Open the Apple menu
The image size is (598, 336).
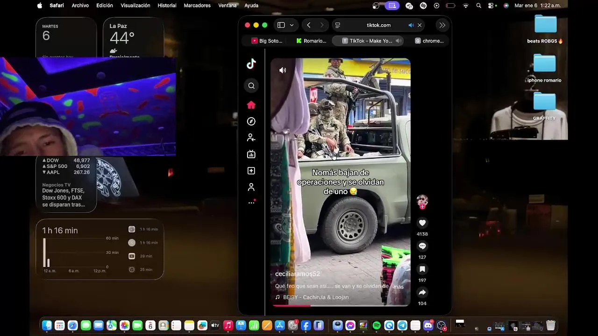click(x=39, y=6)
